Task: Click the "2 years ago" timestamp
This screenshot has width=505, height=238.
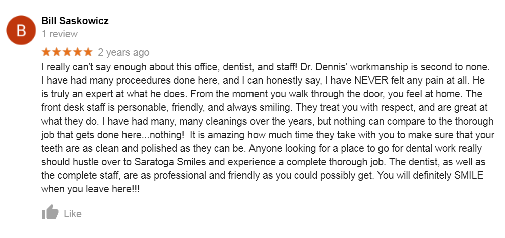Action: click(x=123, y=52)
